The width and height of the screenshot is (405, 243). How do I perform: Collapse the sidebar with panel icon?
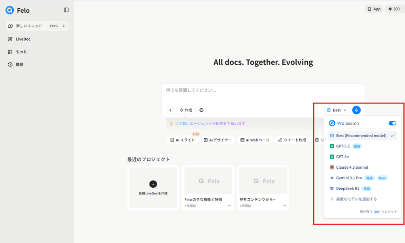66,10
